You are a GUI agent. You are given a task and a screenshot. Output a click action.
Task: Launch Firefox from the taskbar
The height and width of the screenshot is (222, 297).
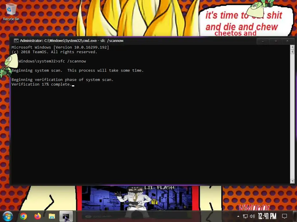[x=38, y=216]
